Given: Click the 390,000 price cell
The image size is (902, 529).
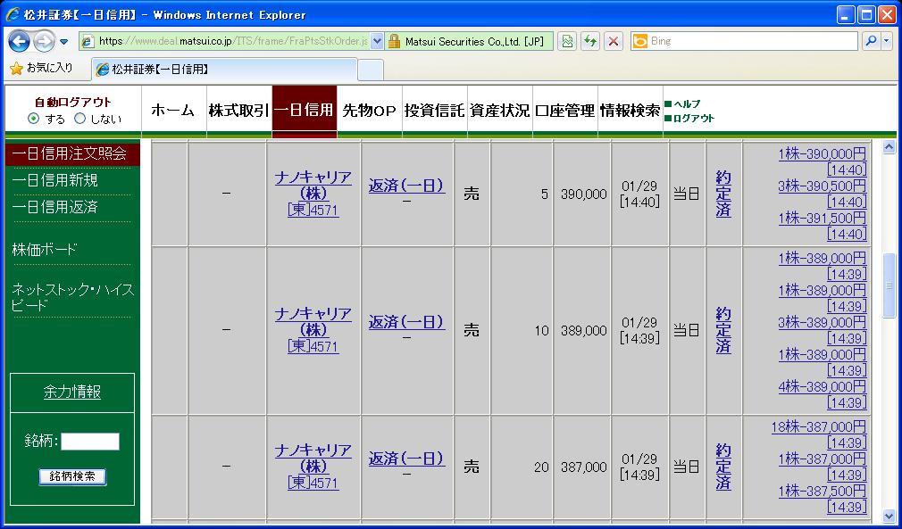Looking at the screenshot, I should tap(582, 194).
